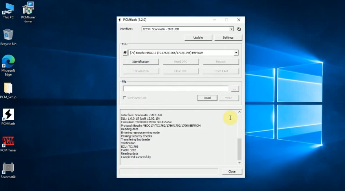Toggle the Verify&Fix CRC checkbox
Image resolution: width=345 pixels, height=191 pixels.
coord(124,98)
